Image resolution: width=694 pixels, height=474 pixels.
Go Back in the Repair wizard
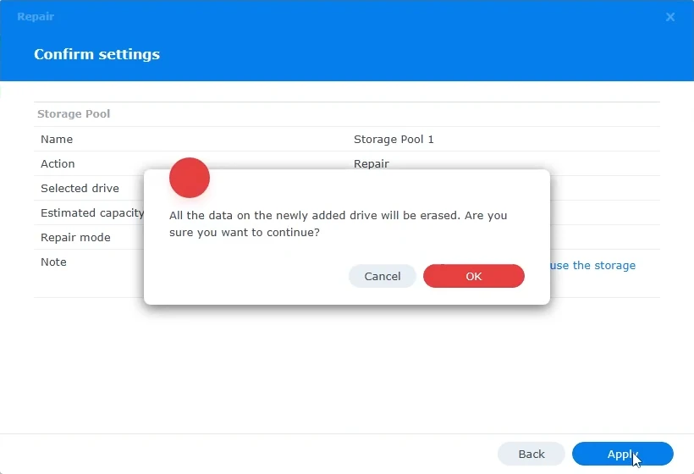coord(532,454)
